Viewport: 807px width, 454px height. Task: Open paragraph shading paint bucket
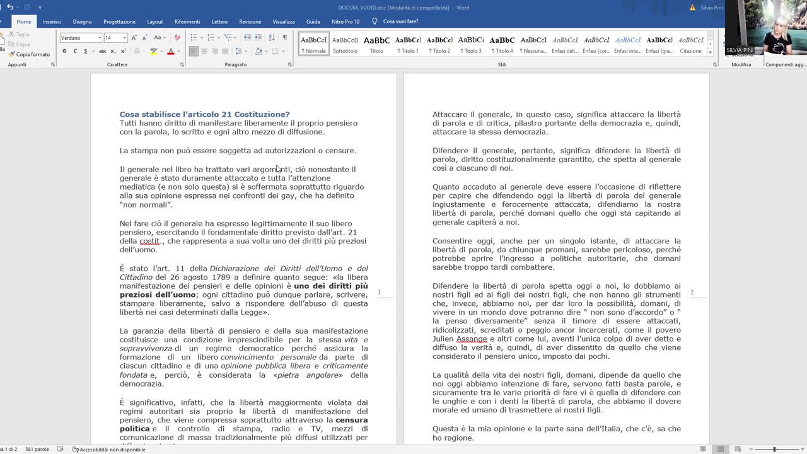click(258, 51)
